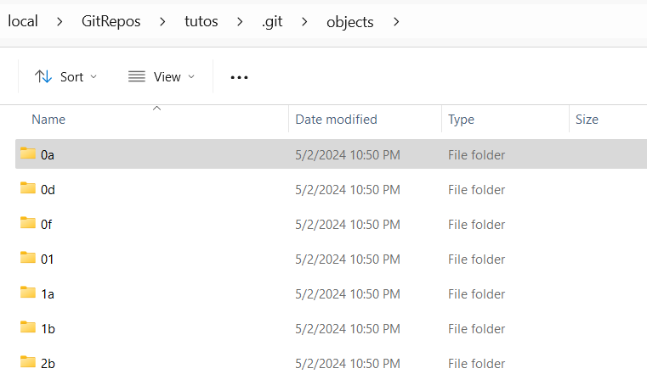Expand chevron after objects in breadcrumb
This screenshot has width=647, height=374.
(x=396, y=22)
